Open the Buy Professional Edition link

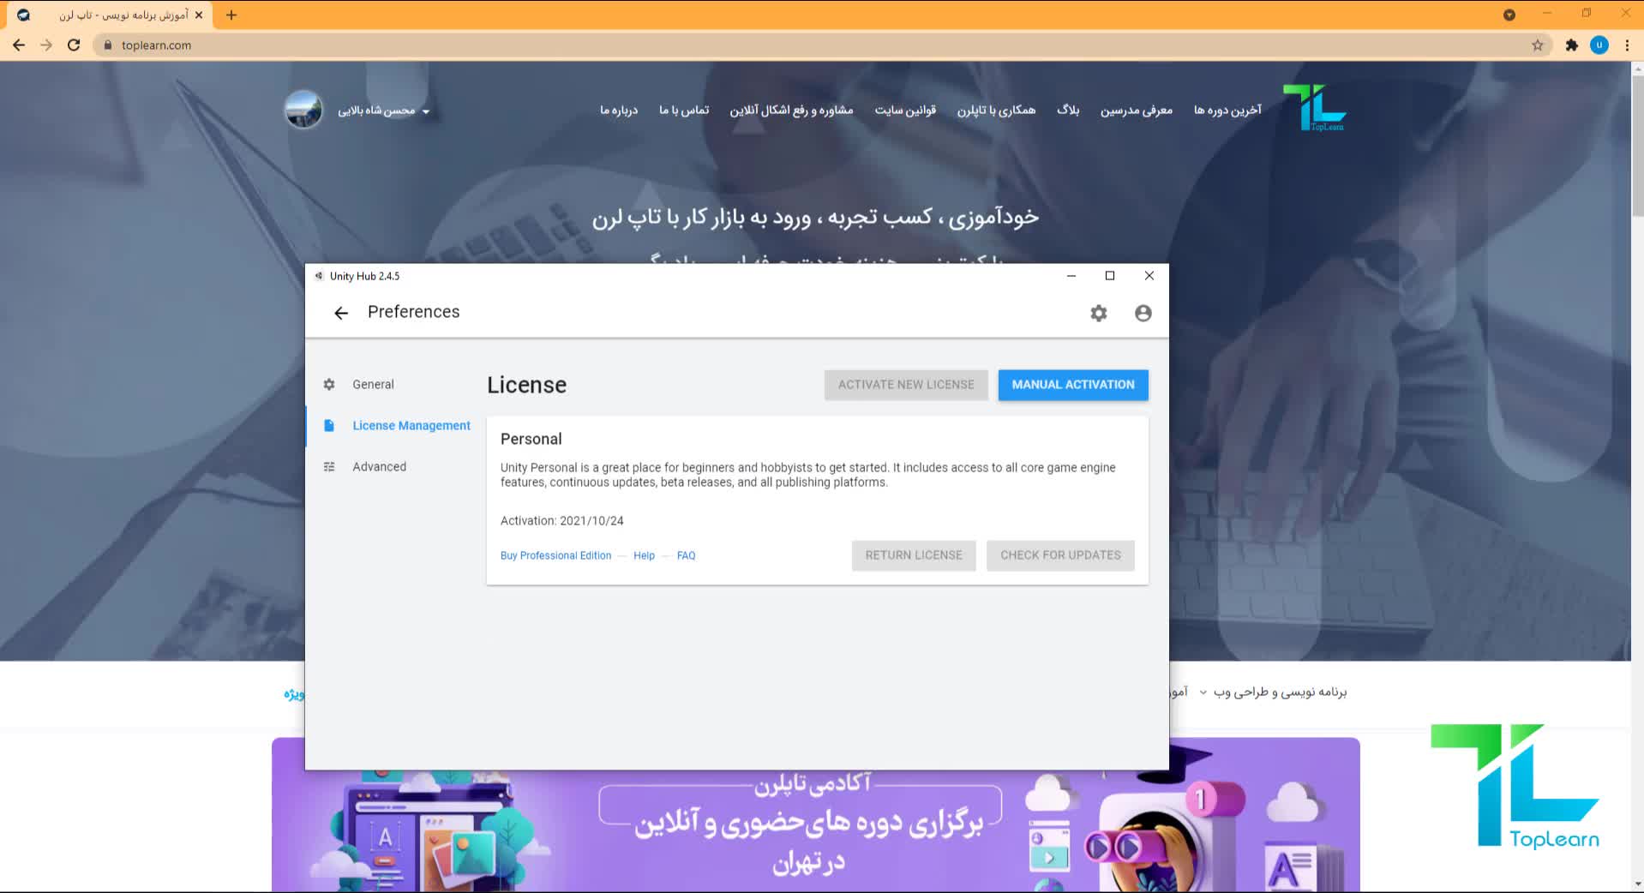(555, 556)
